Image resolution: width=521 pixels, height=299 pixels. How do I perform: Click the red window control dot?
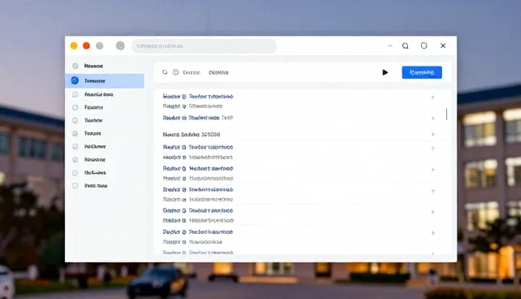(86, 45)
